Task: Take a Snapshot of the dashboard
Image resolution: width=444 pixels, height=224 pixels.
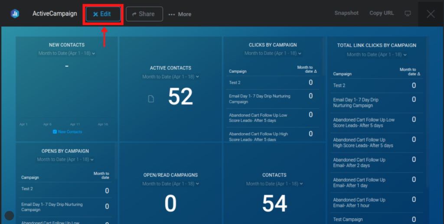Action: tap(346, 13)
